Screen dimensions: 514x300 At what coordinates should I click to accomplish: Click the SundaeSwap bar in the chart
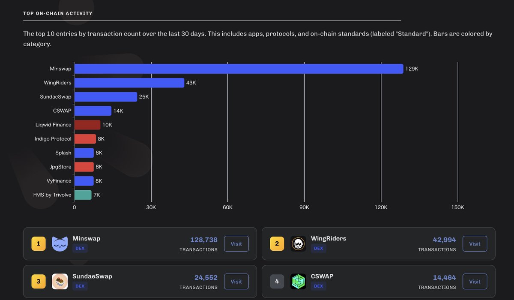pos(106,97)
